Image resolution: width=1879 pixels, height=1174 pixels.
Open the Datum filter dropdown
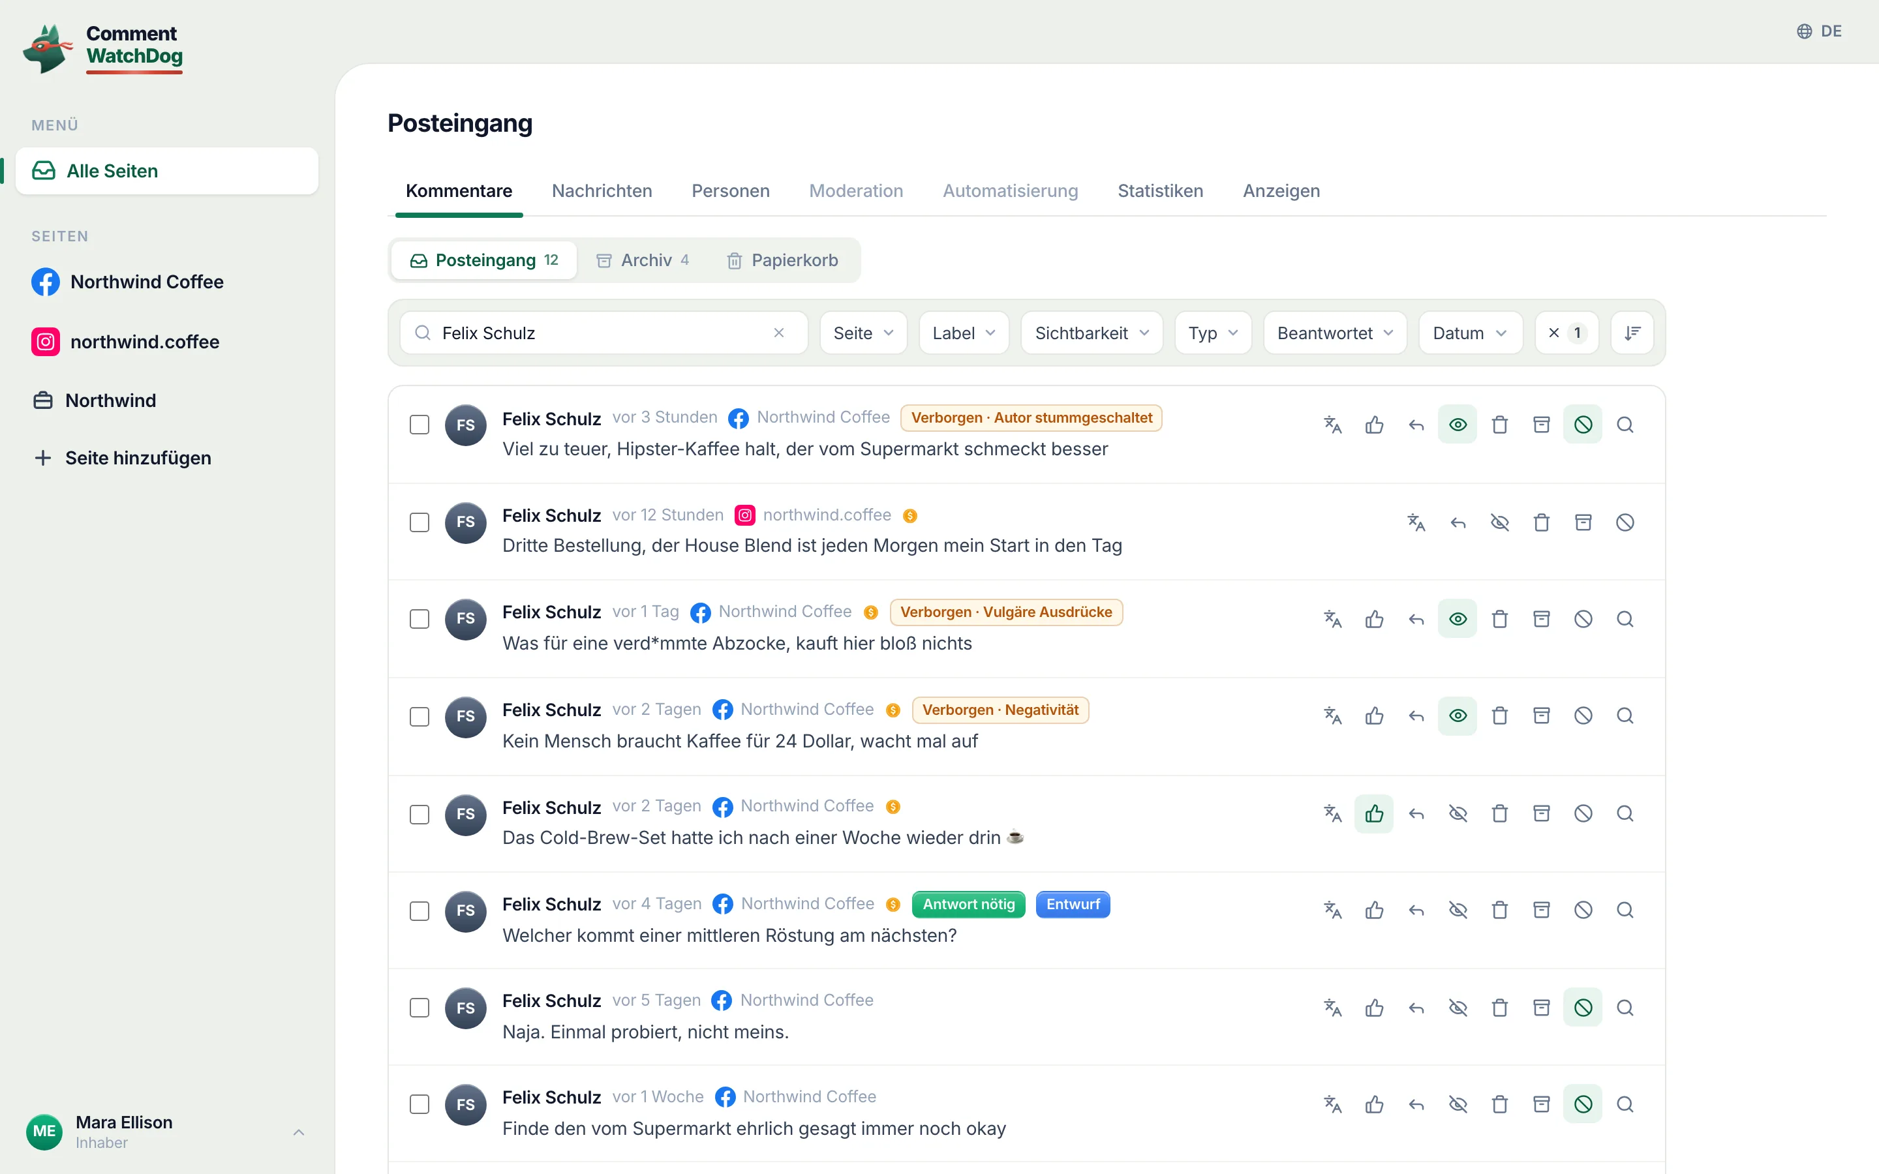coord(1470,333)
